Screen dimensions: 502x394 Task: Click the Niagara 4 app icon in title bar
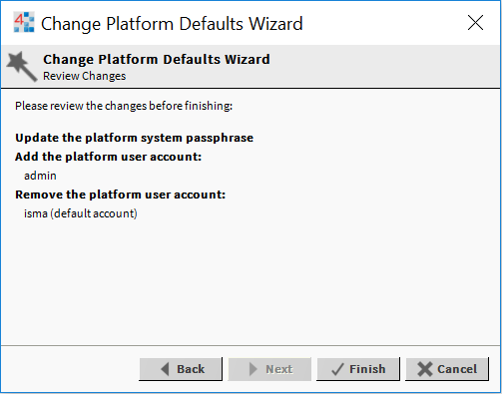24,23
